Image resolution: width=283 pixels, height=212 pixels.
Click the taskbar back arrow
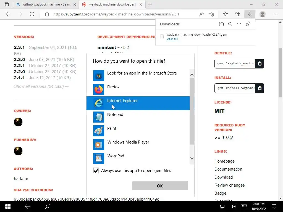pyautogui.click(x=28, y=206)
